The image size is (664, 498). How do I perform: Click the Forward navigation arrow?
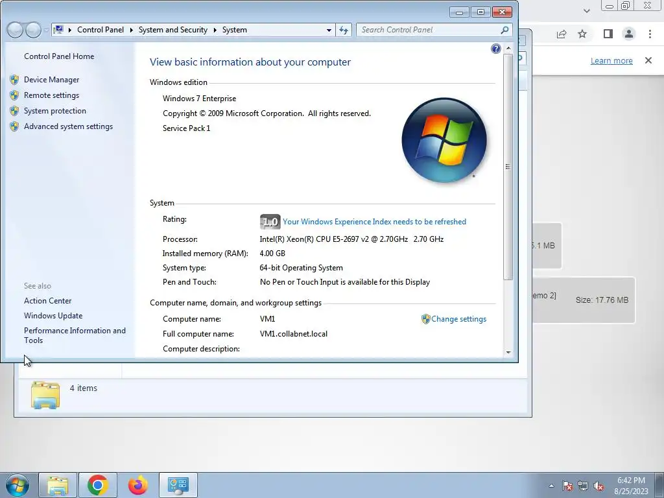(x=33, y=30)
